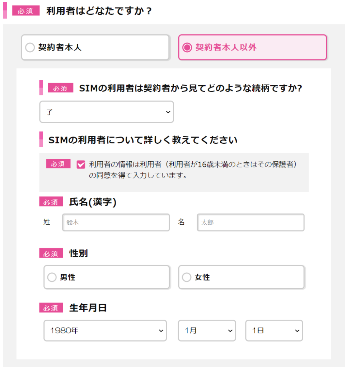347x367 pixels.
Task: Click the 名 input field with 太郎 placeholder
Action: point(250,223)
